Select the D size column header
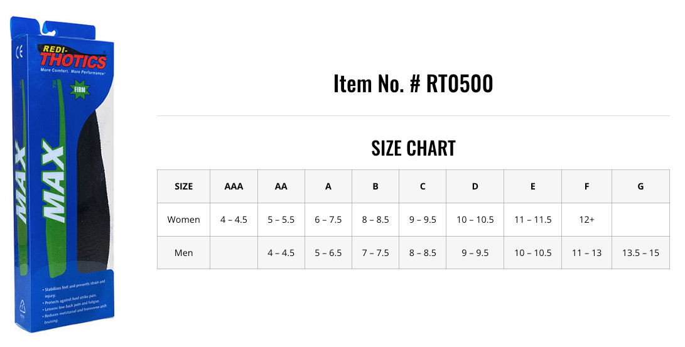685x347 pixels. (x=475, y=186)
